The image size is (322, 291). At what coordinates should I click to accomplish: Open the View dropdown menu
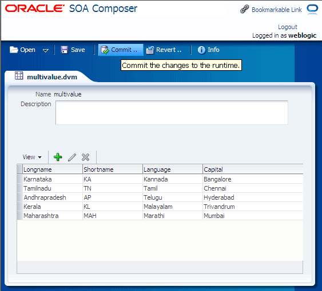tap(32, 157)
